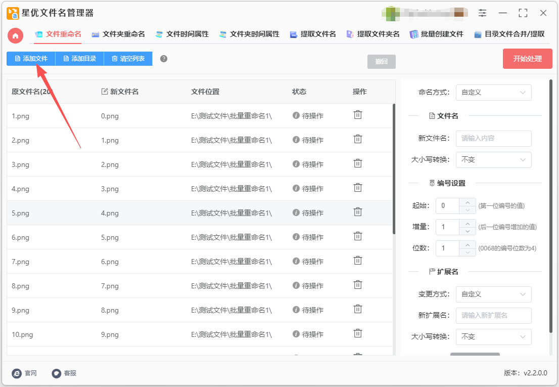Open 官网 official website link
Screen dimensions: 559x387
[x=25, y=373]
